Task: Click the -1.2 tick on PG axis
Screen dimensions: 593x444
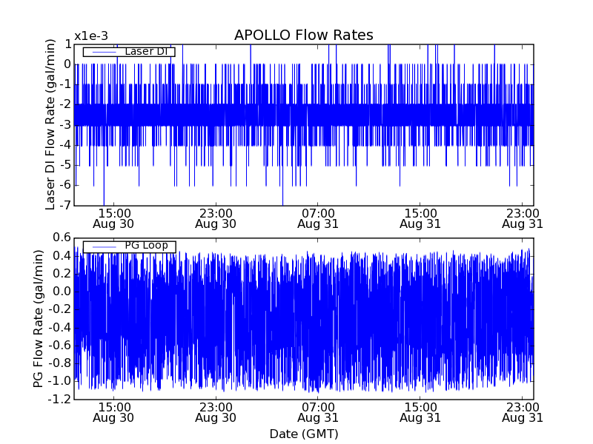Action: [59, 399]
